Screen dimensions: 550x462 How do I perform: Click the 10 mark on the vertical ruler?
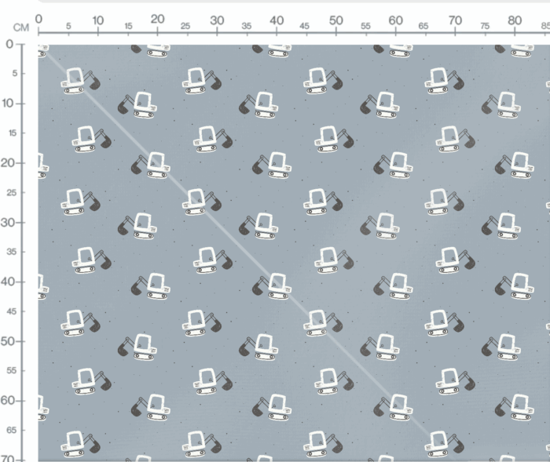coord(9,104)
